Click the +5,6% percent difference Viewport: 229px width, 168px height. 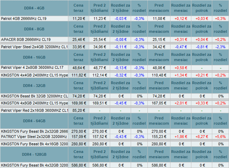pos(220,137)
